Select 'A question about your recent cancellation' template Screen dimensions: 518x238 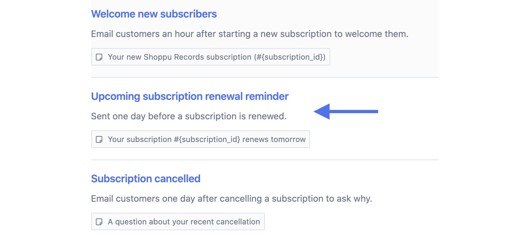184,222
